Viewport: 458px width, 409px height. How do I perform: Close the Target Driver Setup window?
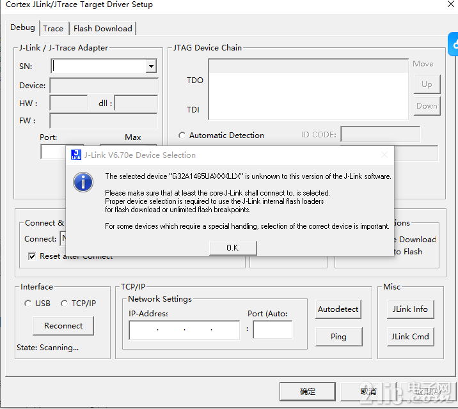451,4
